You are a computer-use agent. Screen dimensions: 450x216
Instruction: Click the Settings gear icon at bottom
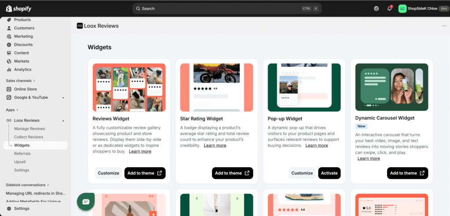point(9,209)
